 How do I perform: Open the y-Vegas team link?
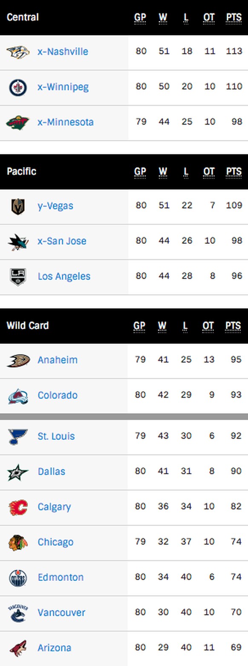[x=55, y=206]
